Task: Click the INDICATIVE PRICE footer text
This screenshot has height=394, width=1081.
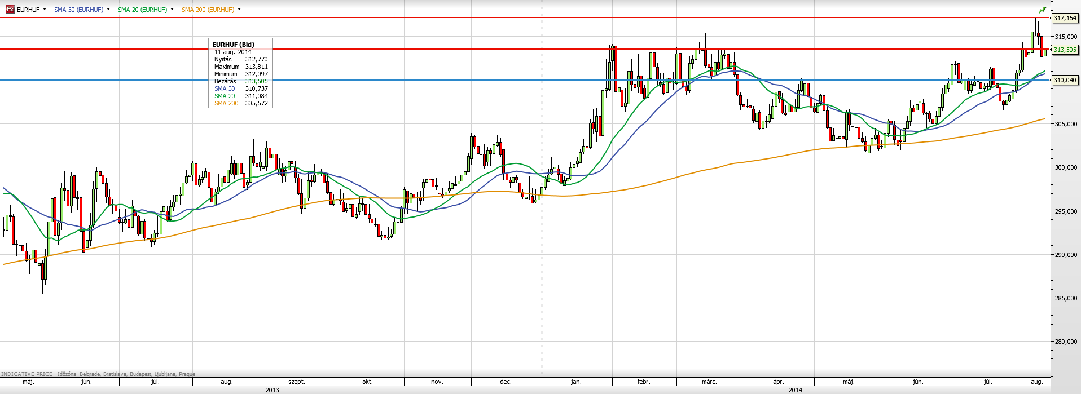Action: (x=27, y=374)
